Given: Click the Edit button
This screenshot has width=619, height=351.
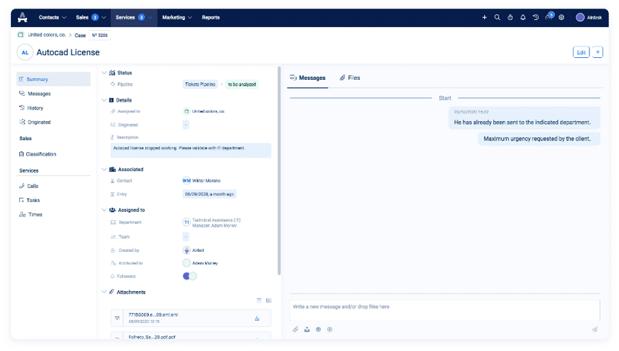Looking at the screenshot, I should 581,52.
